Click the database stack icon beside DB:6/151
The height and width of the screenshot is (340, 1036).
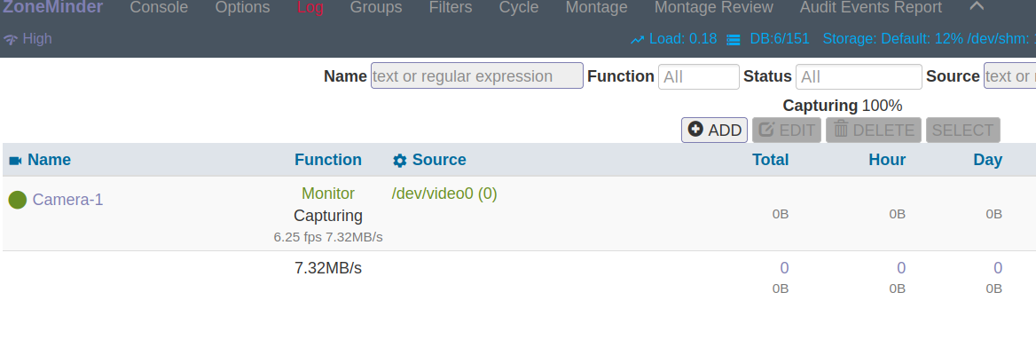pos(733,40)
